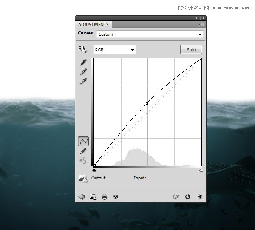This screenshot has width=255, height=230.
Task: Click the histogram warning recalculate icon
Action: tap(83, 179)
